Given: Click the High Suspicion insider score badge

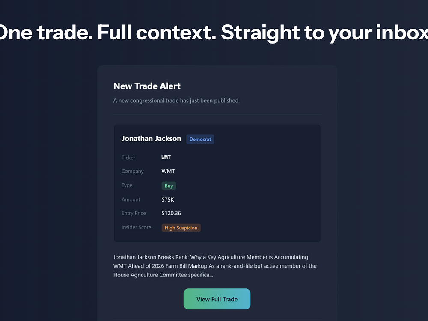Looking at the screenshot, I should pos(181,228).
